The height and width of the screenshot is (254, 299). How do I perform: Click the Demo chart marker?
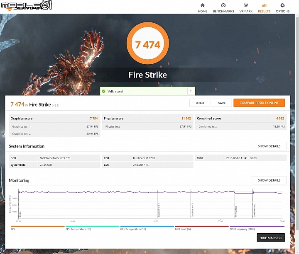point(20,214)
